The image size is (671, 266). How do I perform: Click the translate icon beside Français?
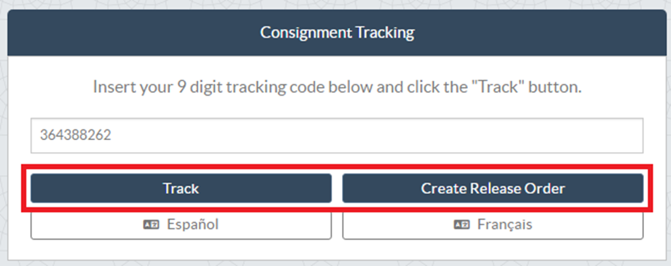click(462, 224)
